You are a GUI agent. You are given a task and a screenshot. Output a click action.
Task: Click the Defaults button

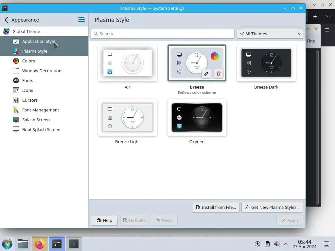134,220
